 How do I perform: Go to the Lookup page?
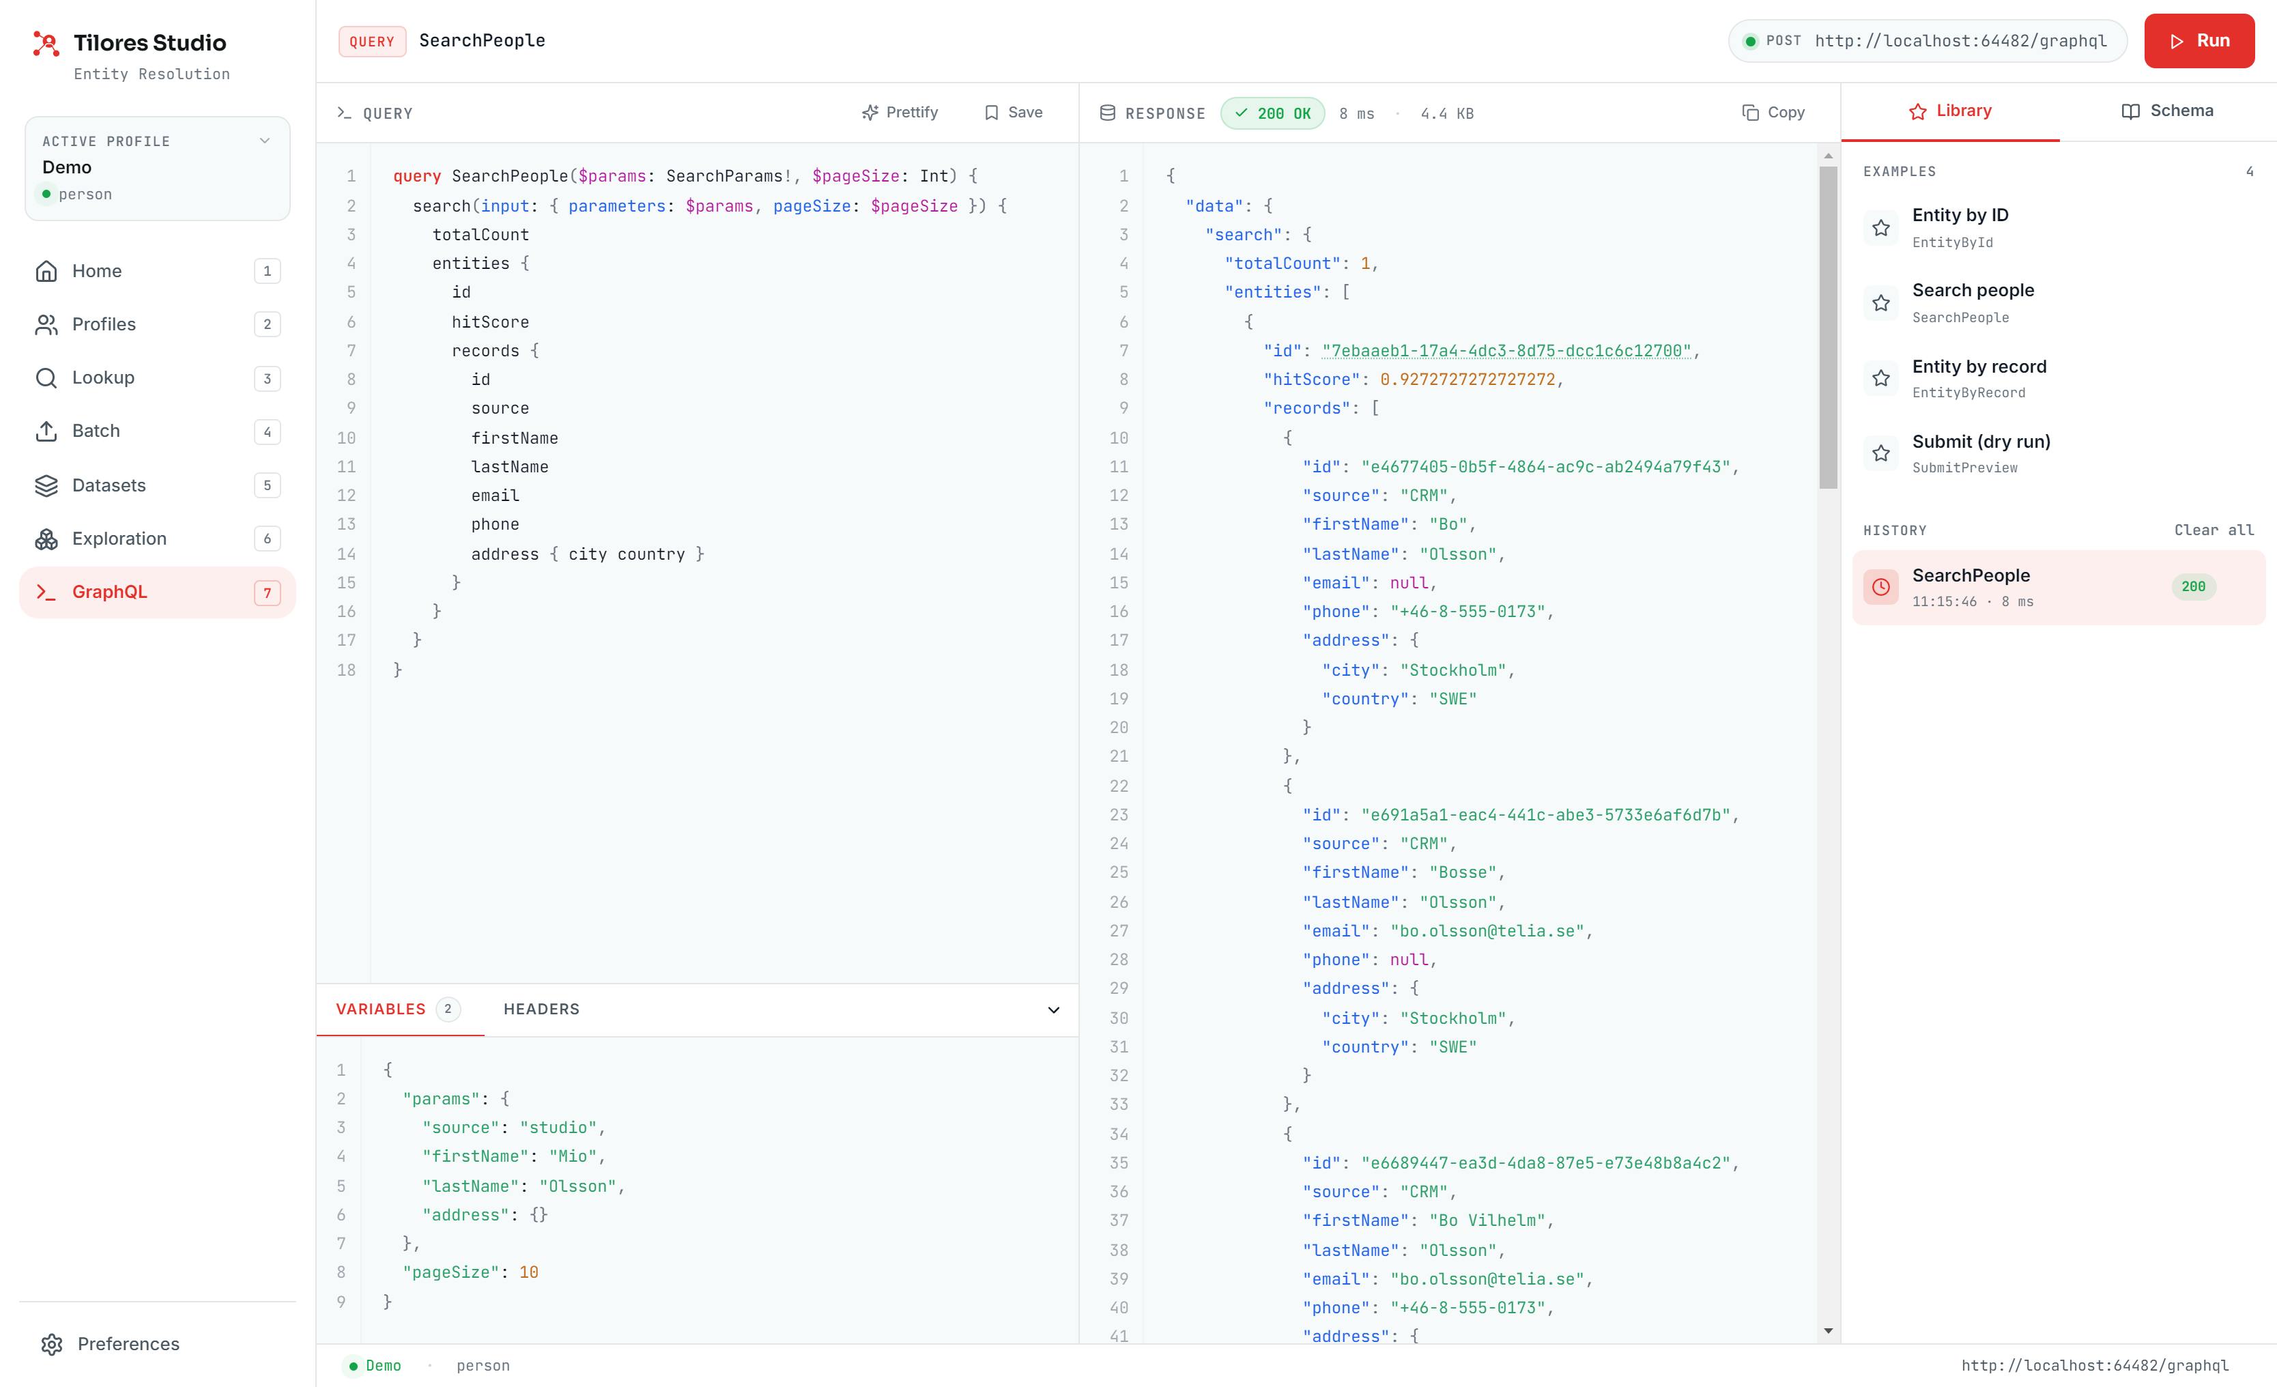pos(157,378)
